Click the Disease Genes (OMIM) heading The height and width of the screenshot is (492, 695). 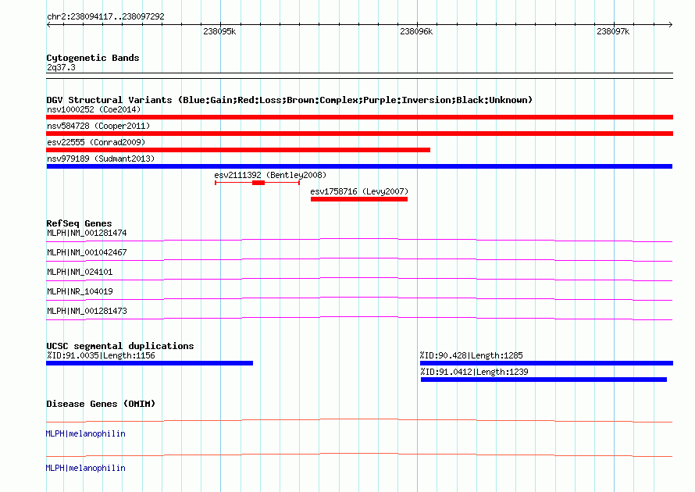[101, 404]
